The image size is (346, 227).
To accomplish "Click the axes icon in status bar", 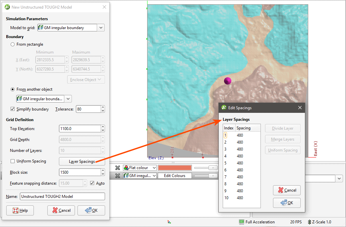I will (x=169, y=222).
